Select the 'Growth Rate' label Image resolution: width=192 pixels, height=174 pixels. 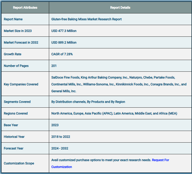(12, 54)
